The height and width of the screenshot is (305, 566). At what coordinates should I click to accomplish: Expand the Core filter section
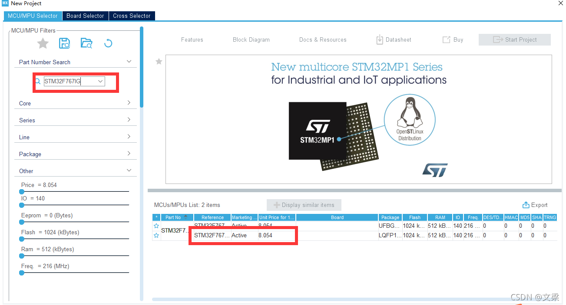[129, 103]
